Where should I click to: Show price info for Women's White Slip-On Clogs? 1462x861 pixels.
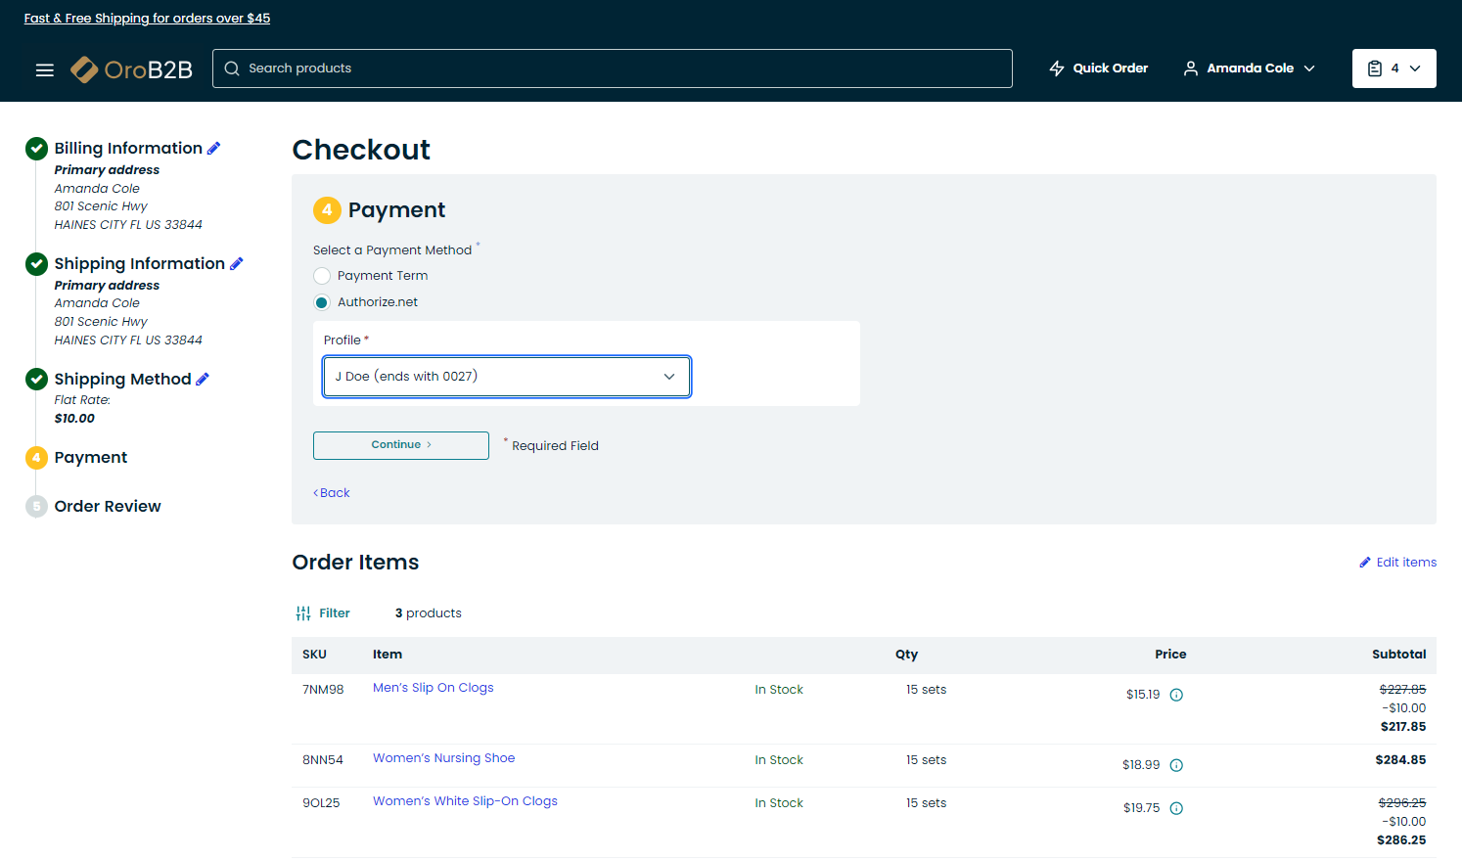point(1176,808)
